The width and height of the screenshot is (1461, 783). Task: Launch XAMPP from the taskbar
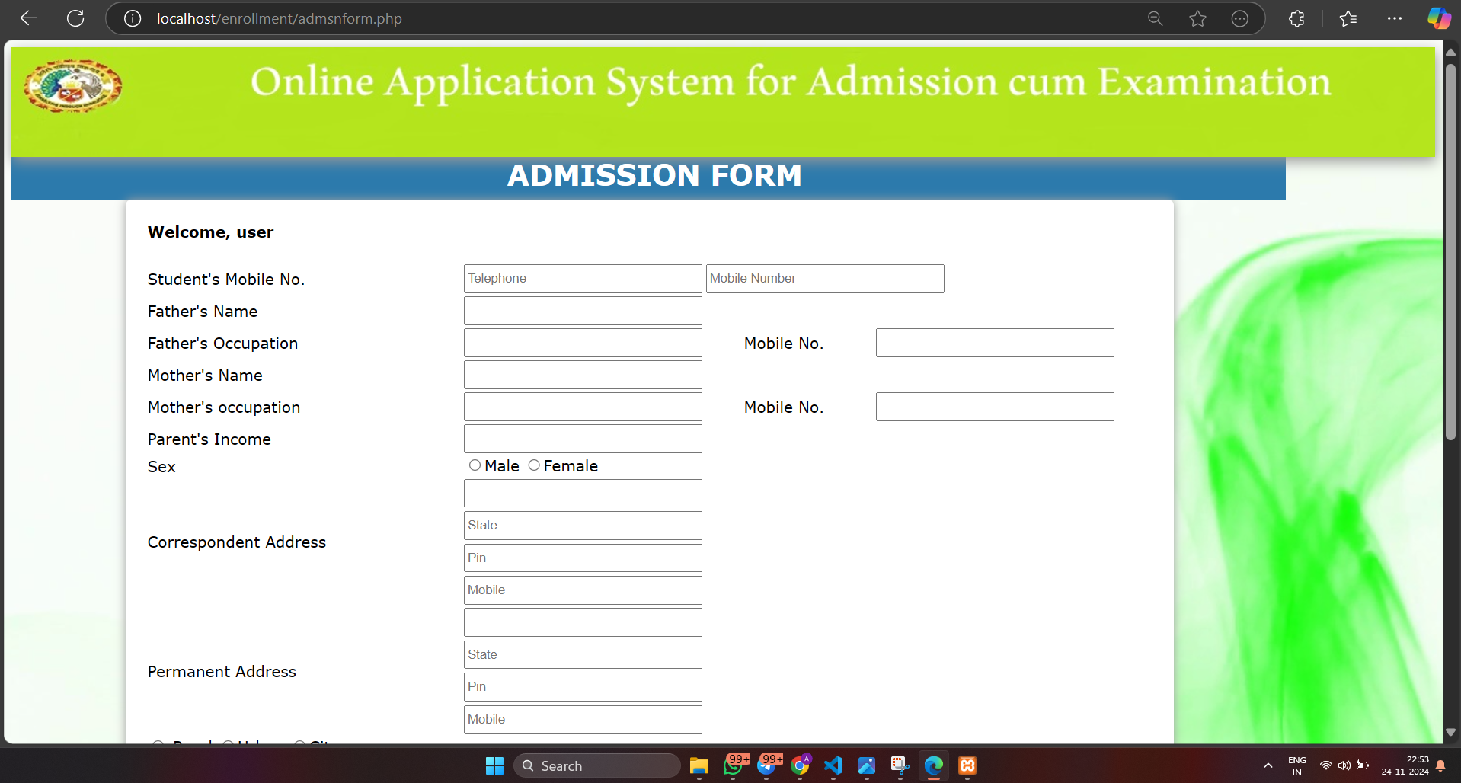click(x=966, y=765)
